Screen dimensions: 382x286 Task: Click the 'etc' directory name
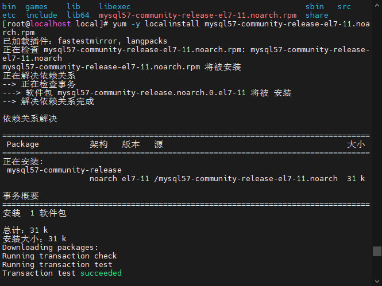(x=9, y=15)
